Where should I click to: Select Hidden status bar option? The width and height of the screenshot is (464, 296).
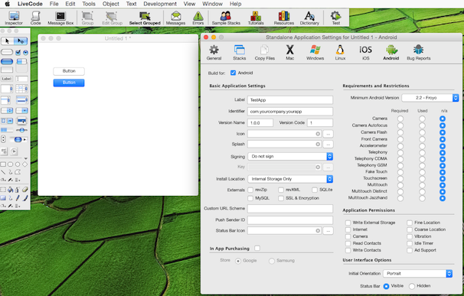point(412,286)
